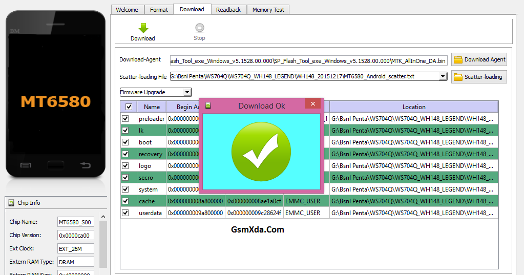Uncheck the lk partition checkbox
524x275 pixels.
click(x=125, y=130)
